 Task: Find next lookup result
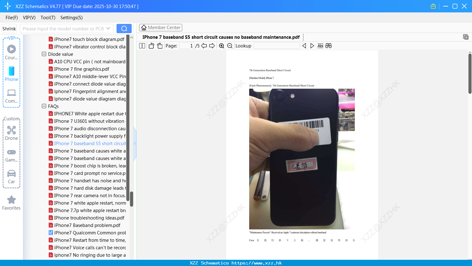[x=312, y=46]
